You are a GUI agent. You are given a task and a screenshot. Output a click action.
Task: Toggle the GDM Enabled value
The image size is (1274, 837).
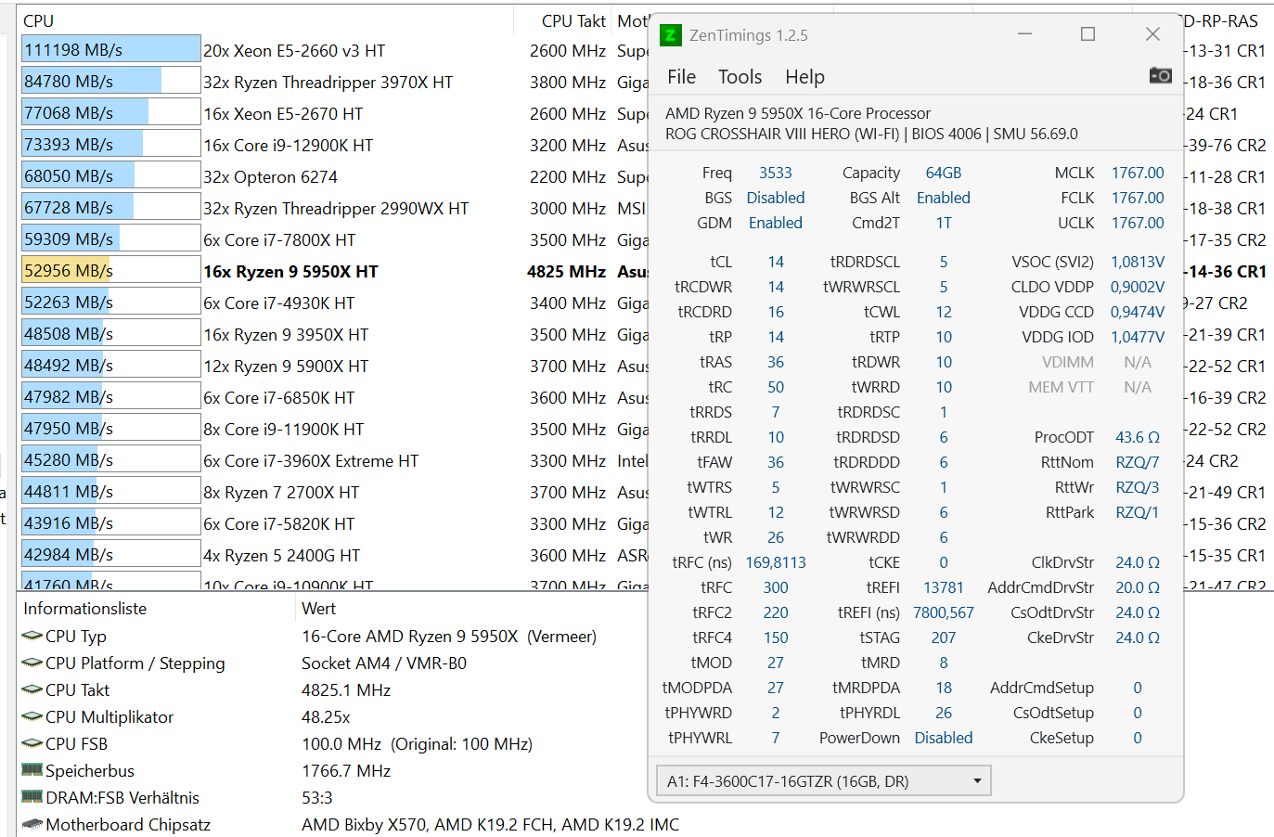(776, 223)
